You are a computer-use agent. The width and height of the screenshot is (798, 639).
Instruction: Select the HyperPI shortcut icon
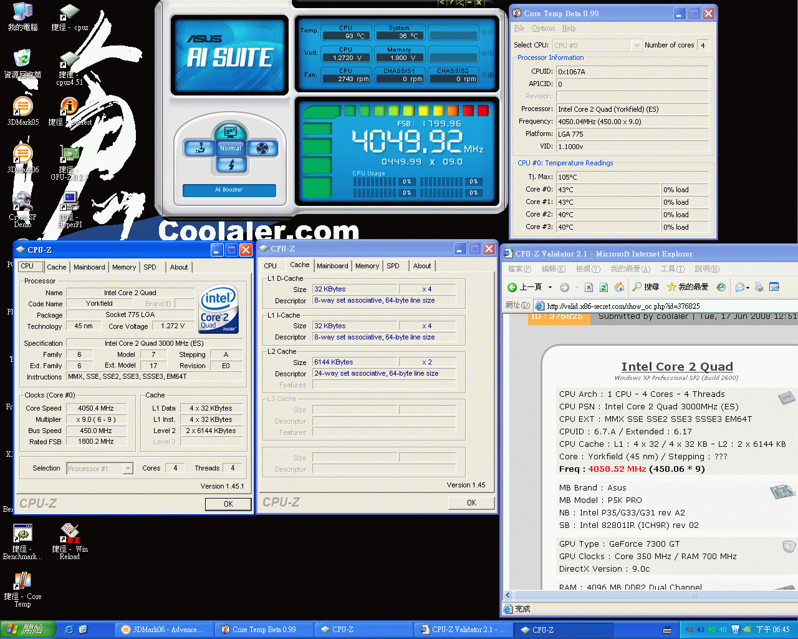click(x=70, y=210)
